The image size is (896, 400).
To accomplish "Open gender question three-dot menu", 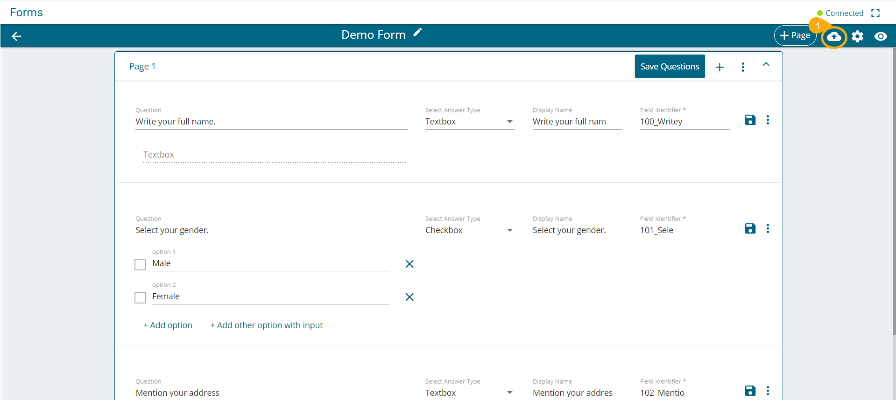I will pos(768,229).
